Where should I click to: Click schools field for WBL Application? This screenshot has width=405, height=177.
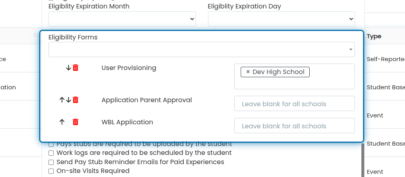pos(294,126)
